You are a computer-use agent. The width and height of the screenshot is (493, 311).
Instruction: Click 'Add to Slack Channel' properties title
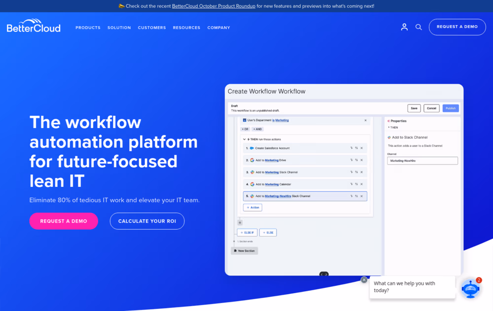[410, 138]
